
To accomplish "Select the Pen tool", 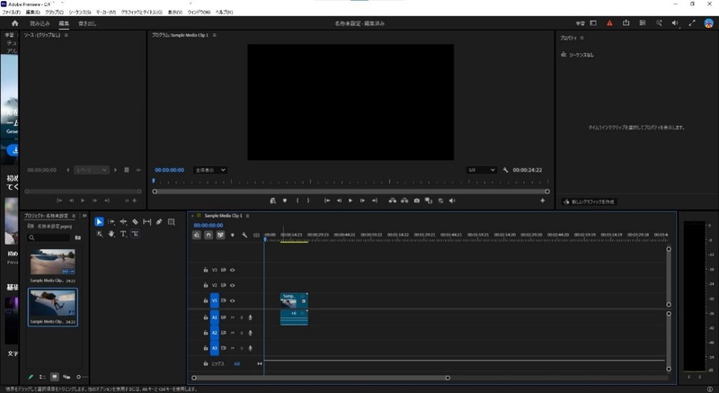I will click(159, 222).
